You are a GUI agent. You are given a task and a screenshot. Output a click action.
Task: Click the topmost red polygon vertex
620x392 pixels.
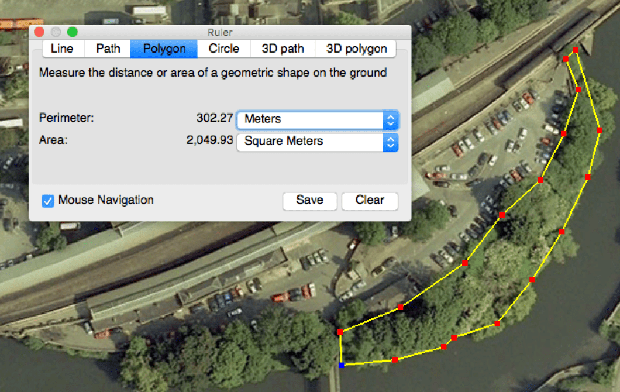[x=576, y=50]
